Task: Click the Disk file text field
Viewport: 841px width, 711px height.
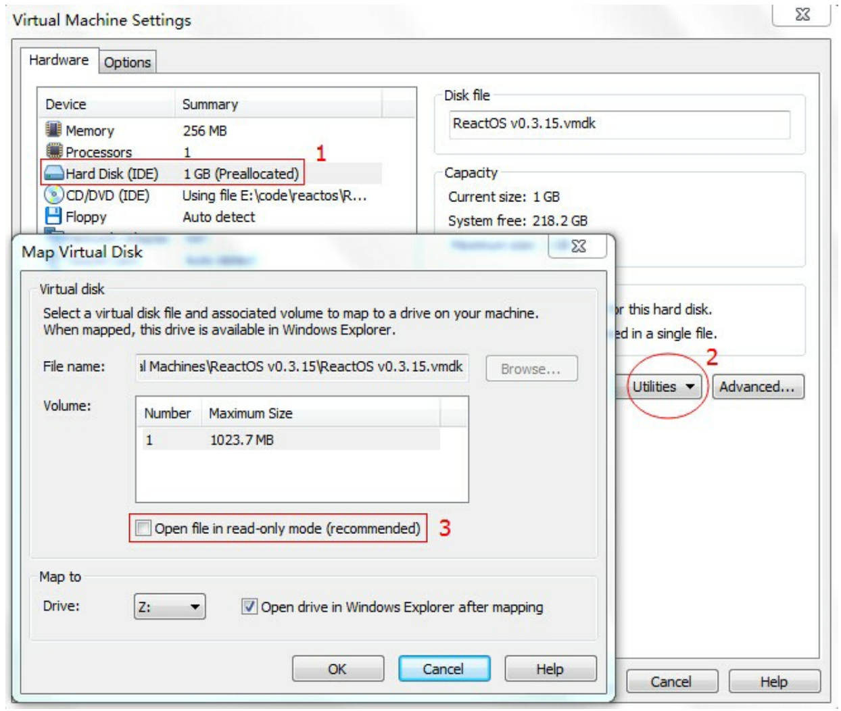Action: (x=619, y=124)
